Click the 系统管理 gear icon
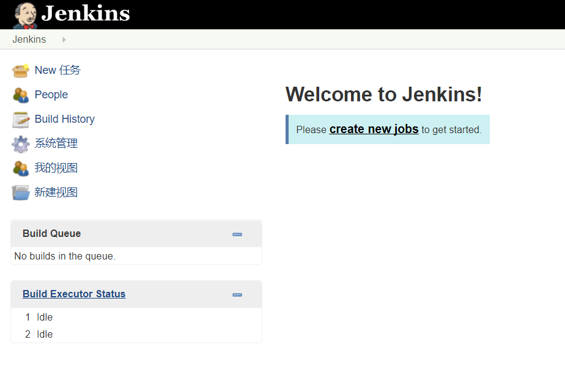The height and width of the screenshot is (392, 565). (x=21, y=144)
